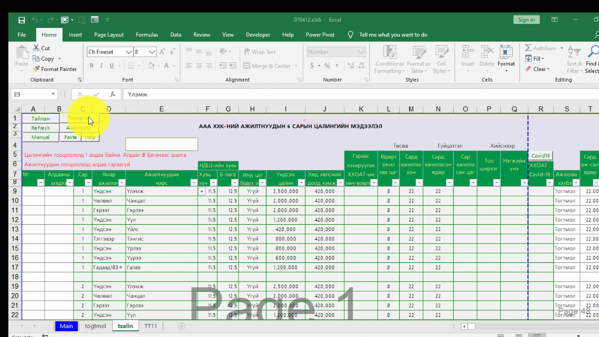The height and width of the screenshot is (337, 599).
Task: Click the Save icon in Quick Access Toolbar
Action: 22,20
